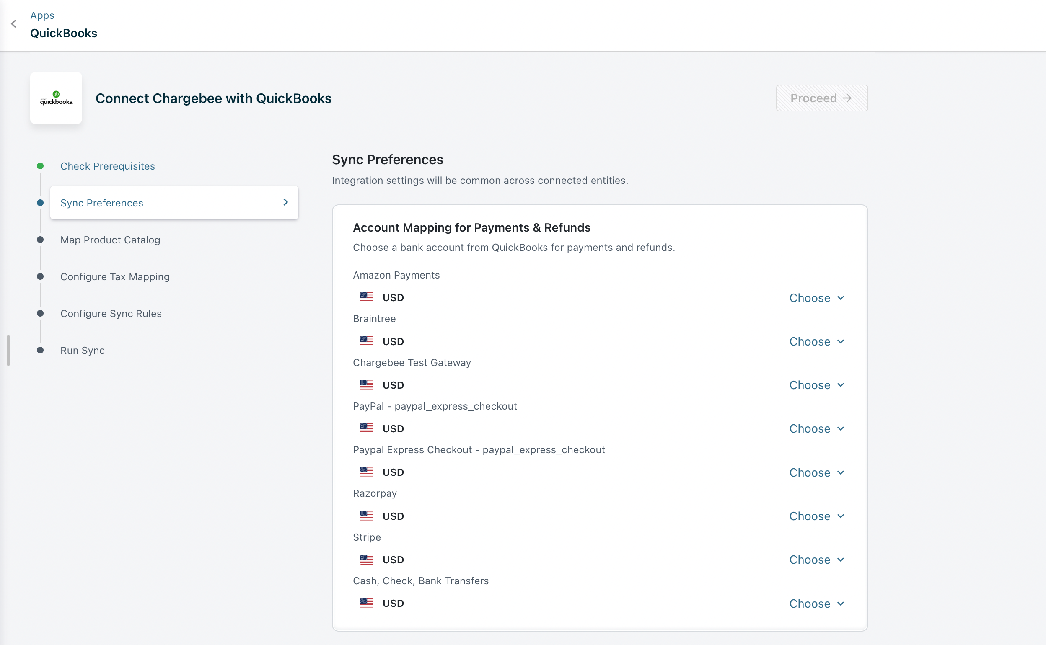Click the back arrow icon
Viewport: 1046px width, 645px height.
(x=14, y=24)
